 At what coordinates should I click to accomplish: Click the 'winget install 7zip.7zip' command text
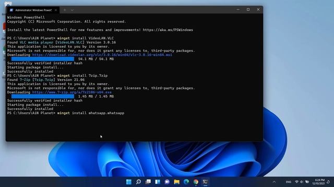tap(82, 75)
